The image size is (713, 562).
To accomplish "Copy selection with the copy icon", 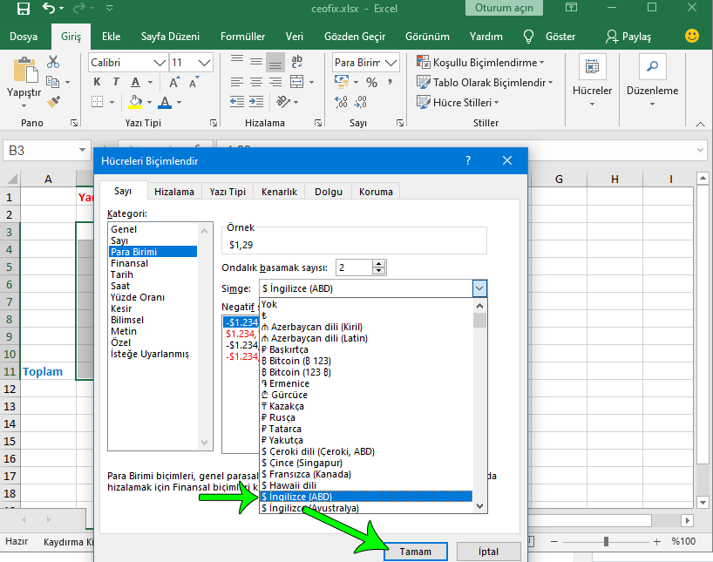I will click(53, 82).
